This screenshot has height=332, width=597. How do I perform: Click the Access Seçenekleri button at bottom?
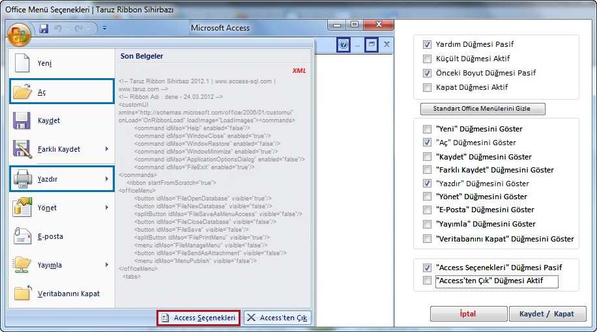tap(198, 318)
